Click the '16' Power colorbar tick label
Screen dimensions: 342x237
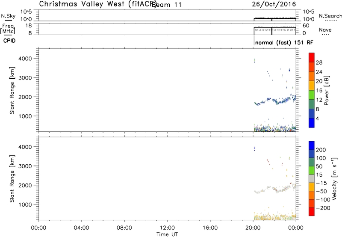(319, 90)
